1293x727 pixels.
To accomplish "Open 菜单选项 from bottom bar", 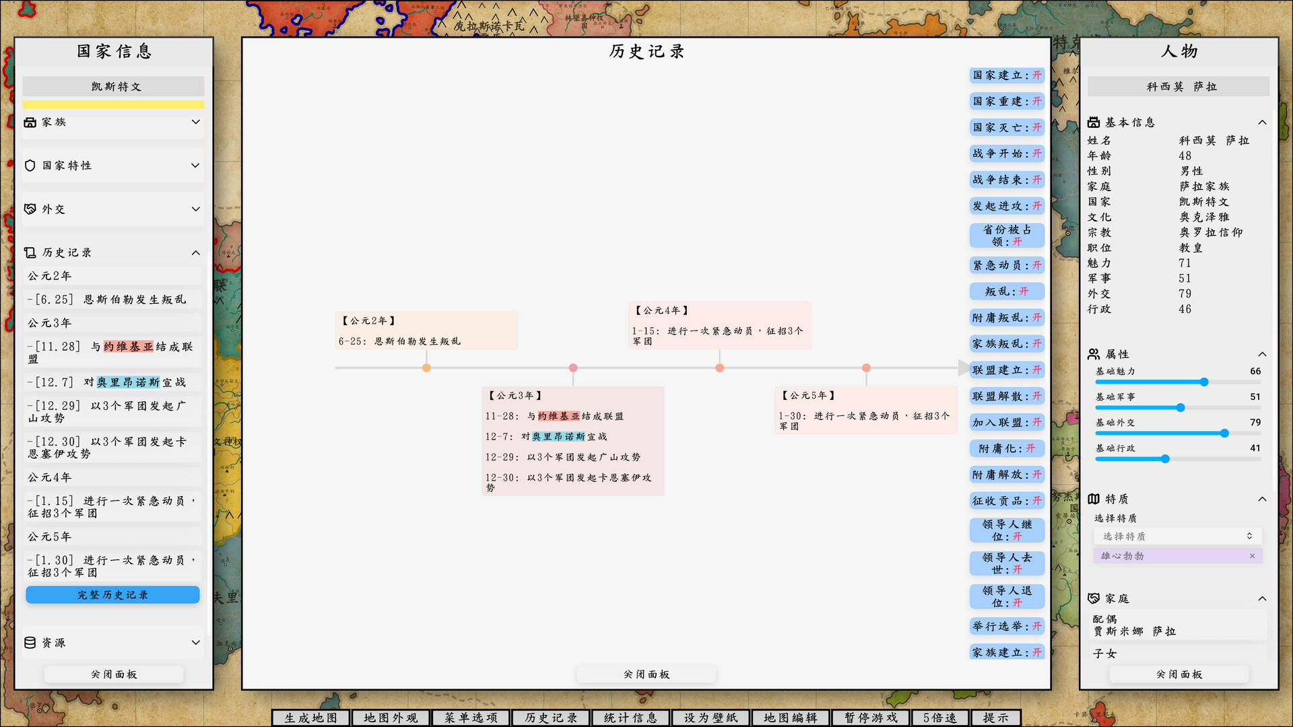I will tap(470, 718).
